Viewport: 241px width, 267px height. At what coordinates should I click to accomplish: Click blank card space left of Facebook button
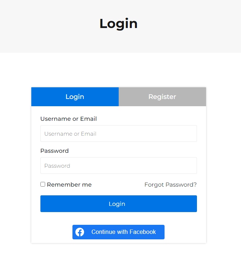52,232
